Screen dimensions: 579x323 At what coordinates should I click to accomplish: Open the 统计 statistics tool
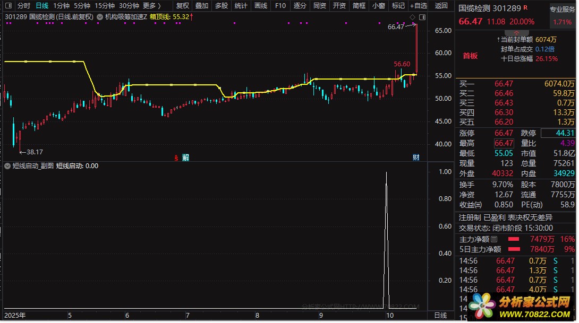(241, 5)
